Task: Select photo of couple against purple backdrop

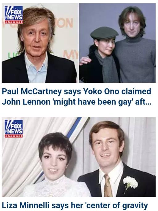Action: click(117, 43)
